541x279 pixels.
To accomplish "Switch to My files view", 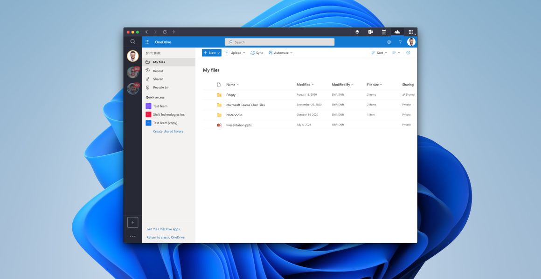I will coord(160,62).
